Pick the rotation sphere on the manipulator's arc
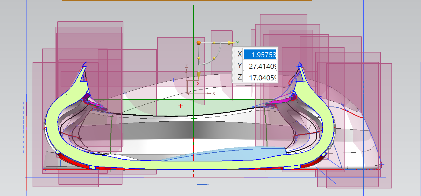Image resolution: width=421 pixels, height=196 pixels. (x=214, y=58)
